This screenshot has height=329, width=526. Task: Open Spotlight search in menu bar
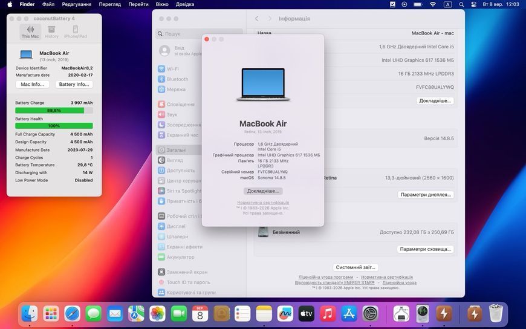tap(461, 4)
